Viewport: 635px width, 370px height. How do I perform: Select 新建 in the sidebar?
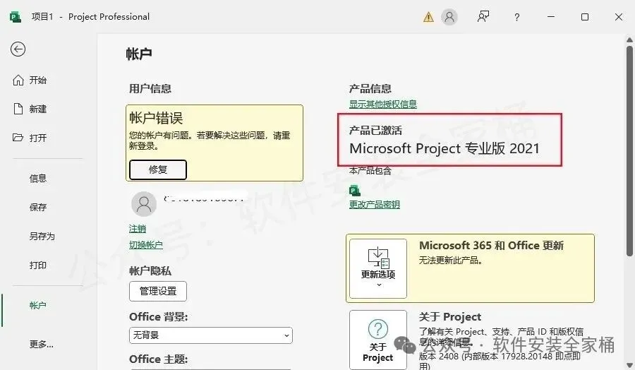point(30,109)
